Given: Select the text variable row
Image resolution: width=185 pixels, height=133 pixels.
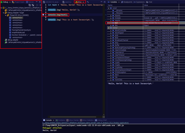Looking at the screenshot, I should pyautogui.click(x=142, y=23).
